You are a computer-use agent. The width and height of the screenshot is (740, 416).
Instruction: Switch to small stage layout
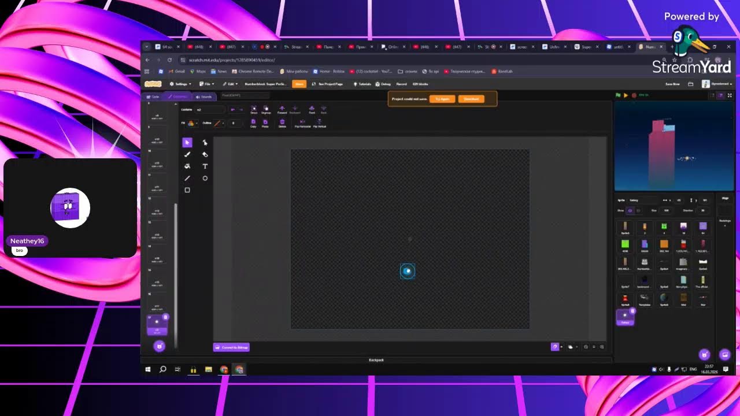pos(713,95)
